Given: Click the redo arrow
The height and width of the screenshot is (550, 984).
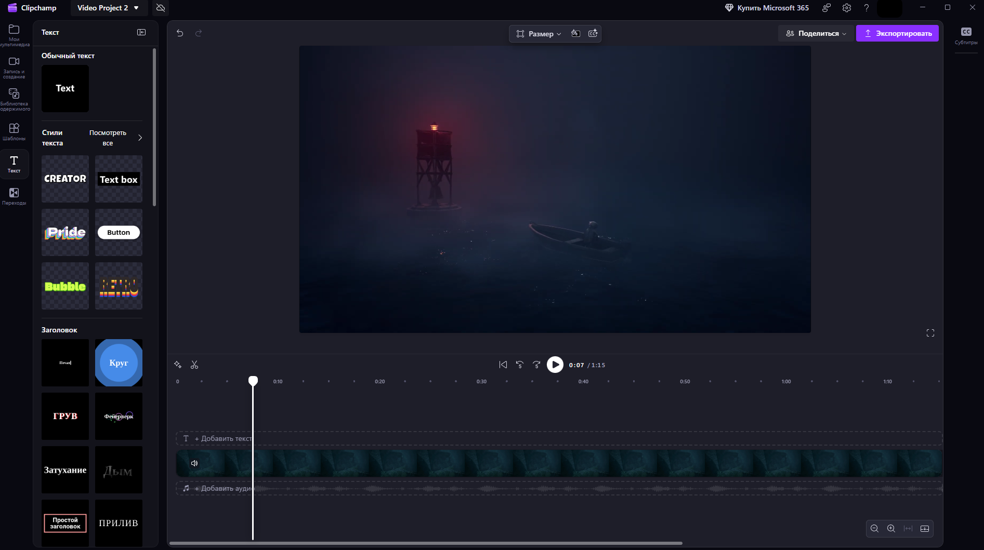Looking at the screenshot, I should tap(199, 33).
